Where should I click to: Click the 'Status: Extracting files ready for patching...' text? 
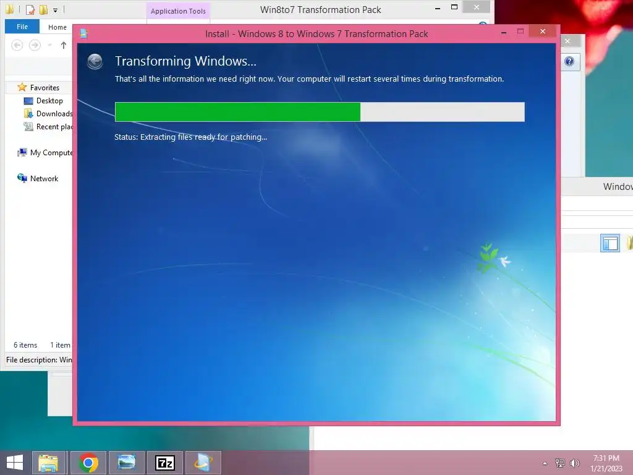pyautogui.click(x=190, y=137)
